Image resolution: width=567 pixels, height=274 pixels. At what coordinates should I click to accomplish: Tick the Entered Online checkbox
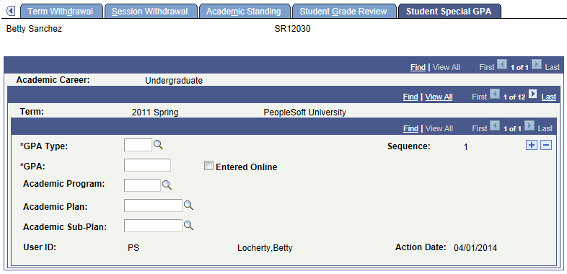[208, 166]
